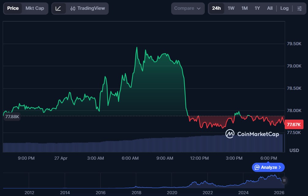Open chart settings sliders icon
Screen dimensions: 308x196
299,8
